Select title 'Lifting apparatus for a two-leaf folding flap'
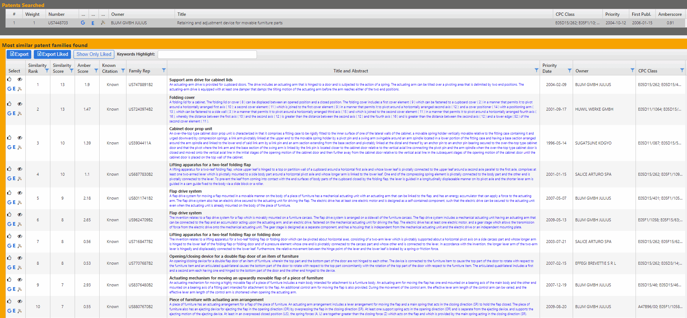The width and height of the screenshot is (687, 318). click(210, 165)
